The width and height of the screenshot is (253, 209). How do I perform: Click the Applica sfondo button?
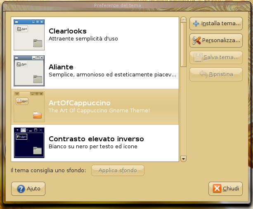click(x=118, y=171)
